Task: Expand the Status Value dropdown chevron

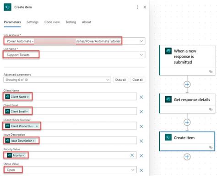Action: (133, 170)
